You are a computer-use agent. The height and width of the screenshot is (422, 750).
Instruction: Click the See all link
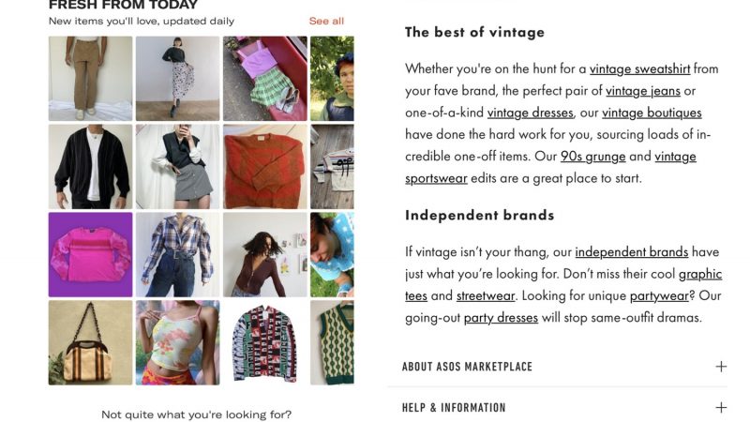click(x=326, y=21)
